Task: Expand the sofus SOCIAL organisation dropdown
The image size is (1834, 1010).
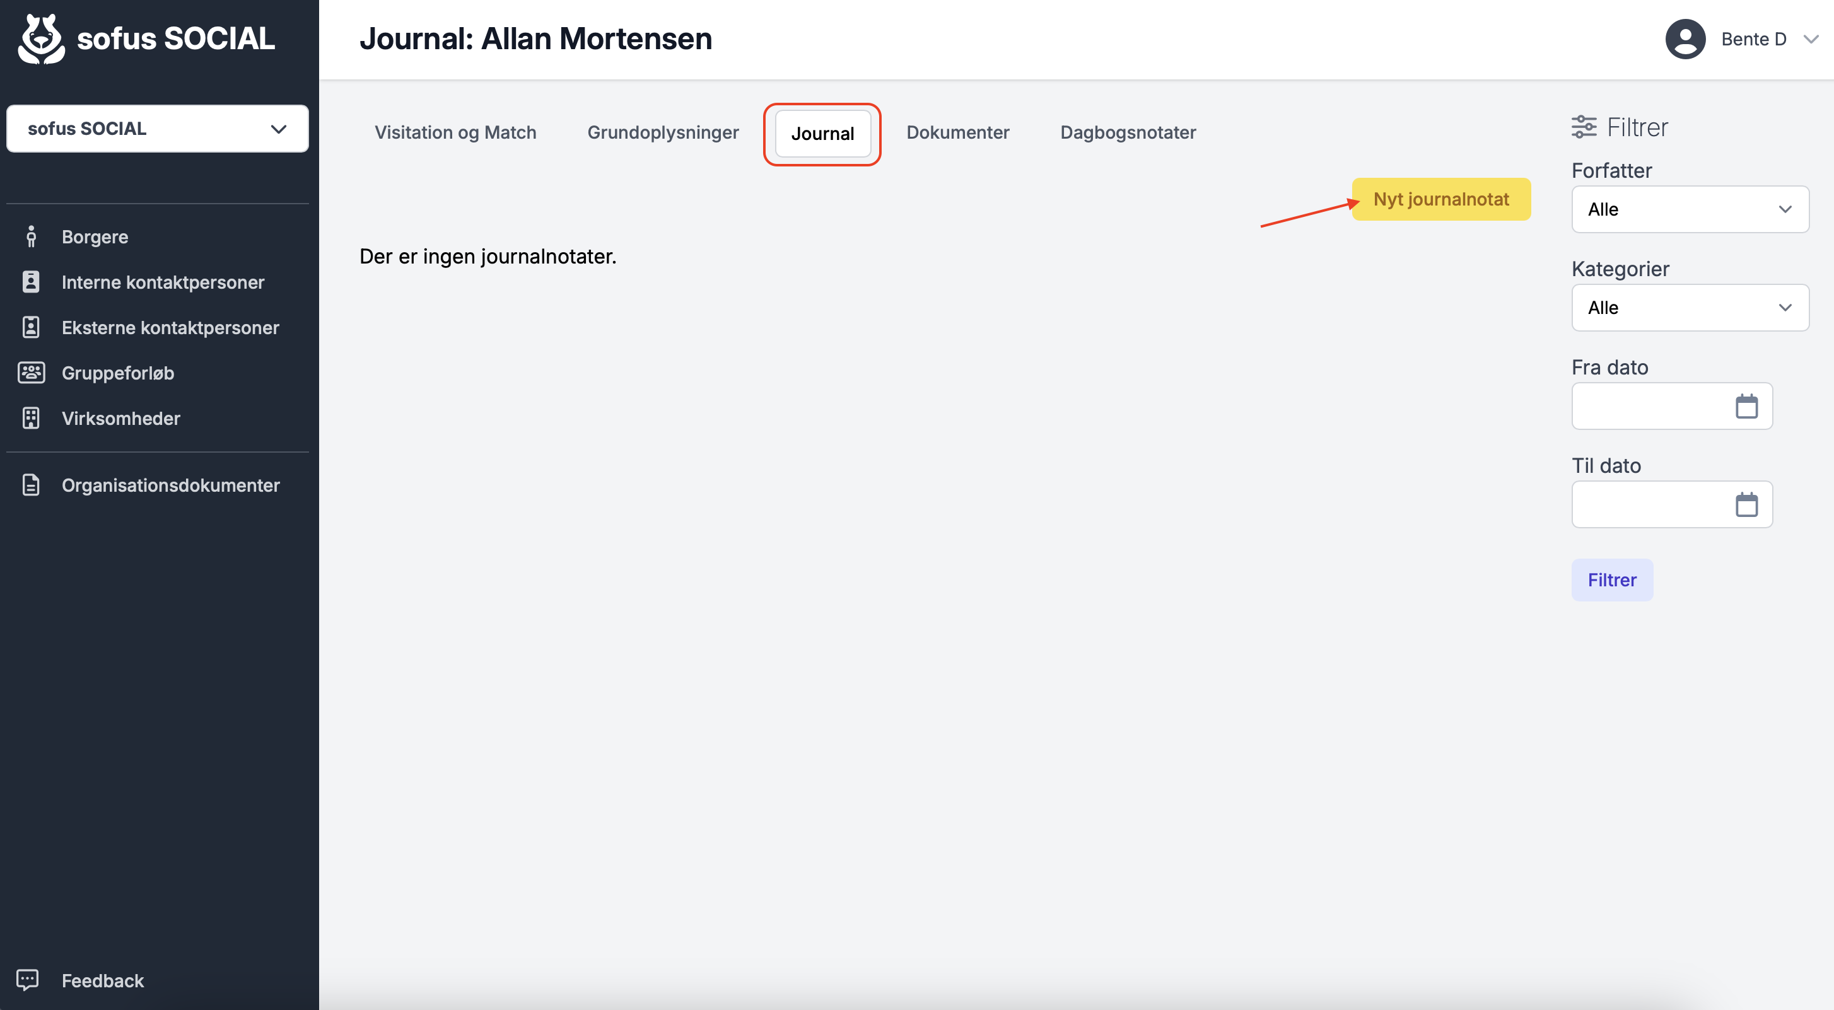Action: point(157,129)
